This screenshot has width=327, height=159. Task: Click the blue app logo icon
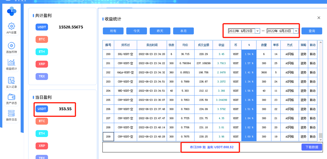pyautogui.click(x=11, y=11)
